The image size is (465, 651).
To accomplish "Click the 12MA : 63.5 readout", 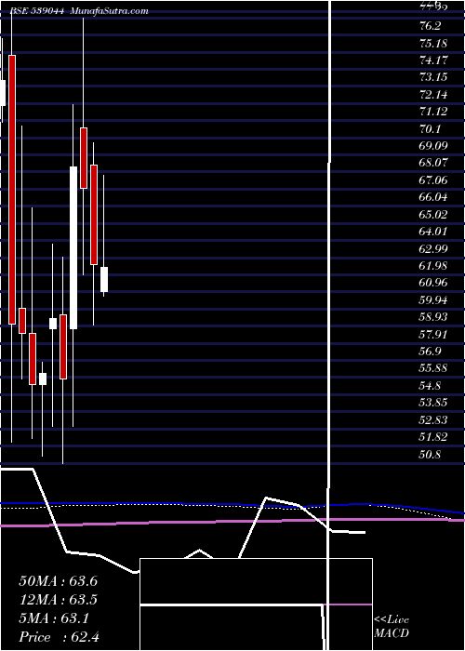I will [x=58, y=600].
